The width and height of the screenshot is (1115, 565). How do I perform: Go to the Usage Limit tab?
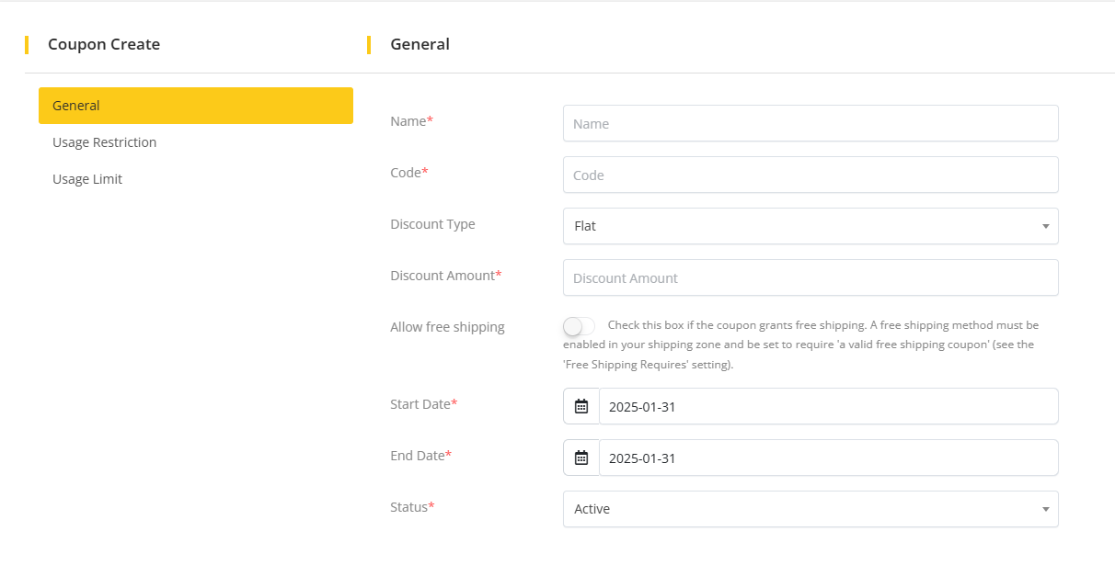coord(87,179)
